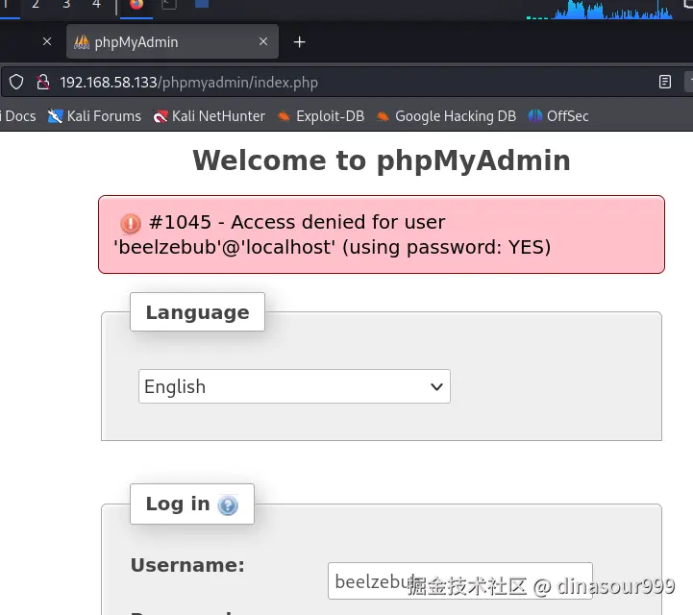Click the error exclamation icon
Viewport: 693px width, 615px height.
click(131, 223)
